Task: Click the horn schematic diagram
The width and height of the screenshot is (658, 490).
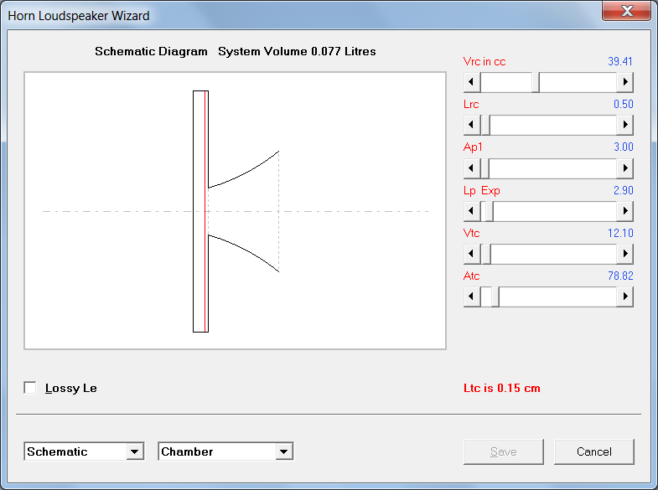Action: pos(235,211)
